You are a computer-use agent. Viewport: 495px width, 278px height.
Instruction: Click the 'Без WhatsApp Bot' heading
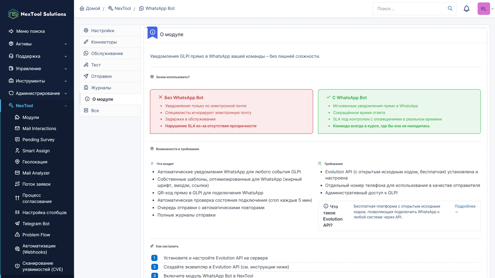point(184,98)
